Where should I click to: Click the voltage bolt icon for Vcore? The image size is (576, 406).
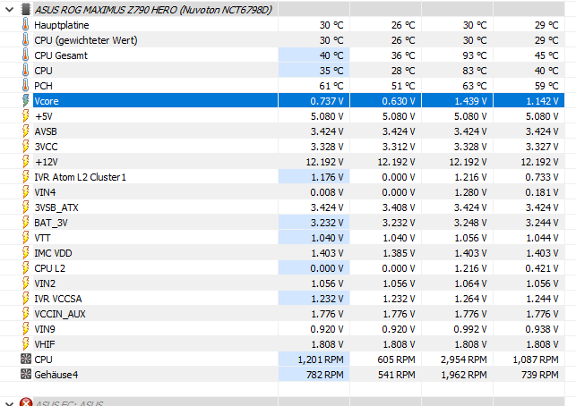pos(26,101)
